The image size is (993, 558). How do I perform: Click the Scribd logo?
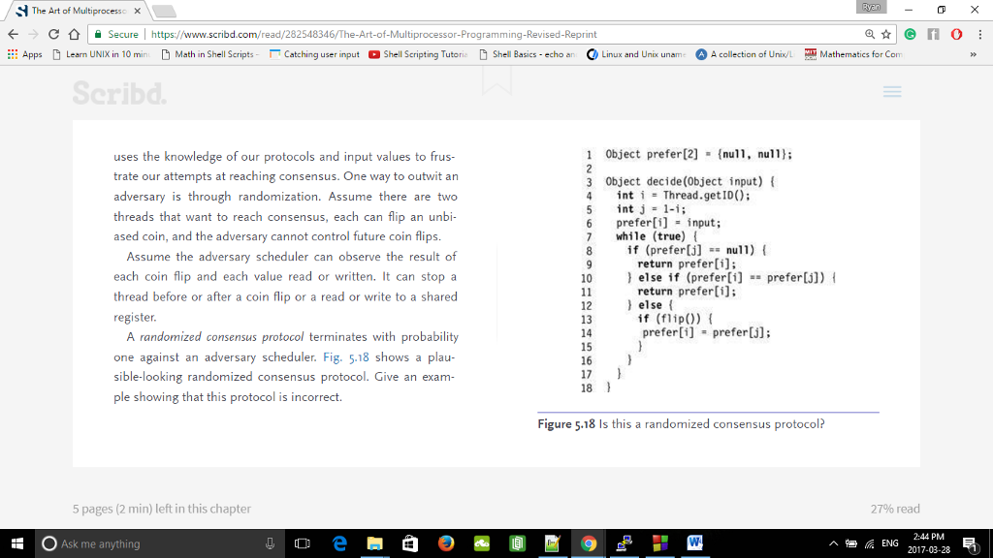[116, 92]
